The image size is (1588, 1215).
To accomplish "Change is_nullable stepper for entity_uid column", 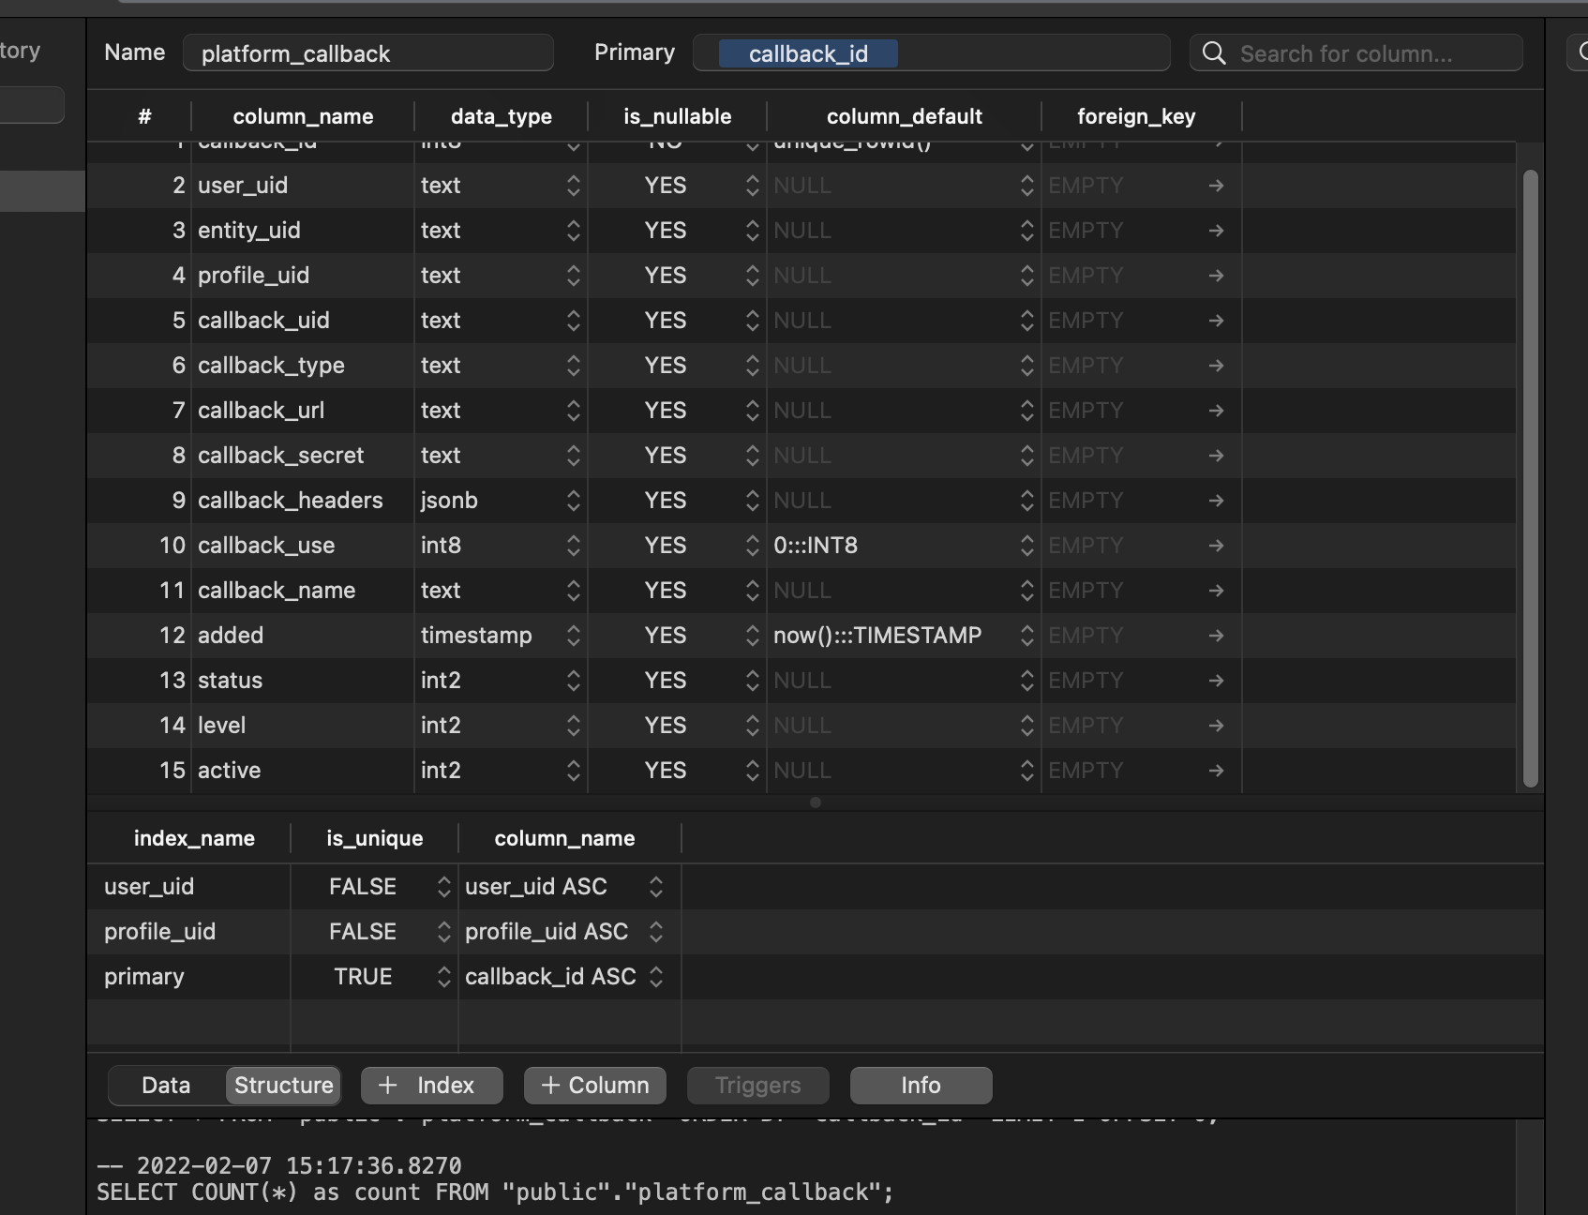I will (x=753, y=231).
